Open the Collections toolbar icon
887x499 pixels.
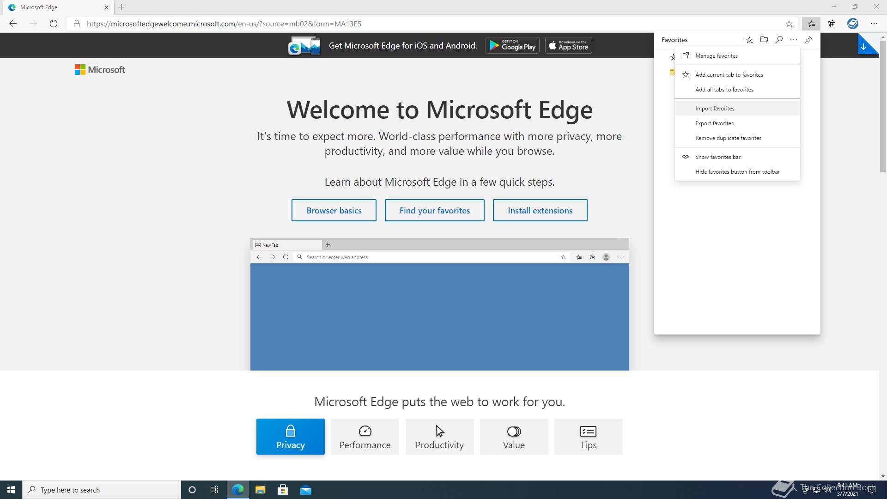[832, 24]
